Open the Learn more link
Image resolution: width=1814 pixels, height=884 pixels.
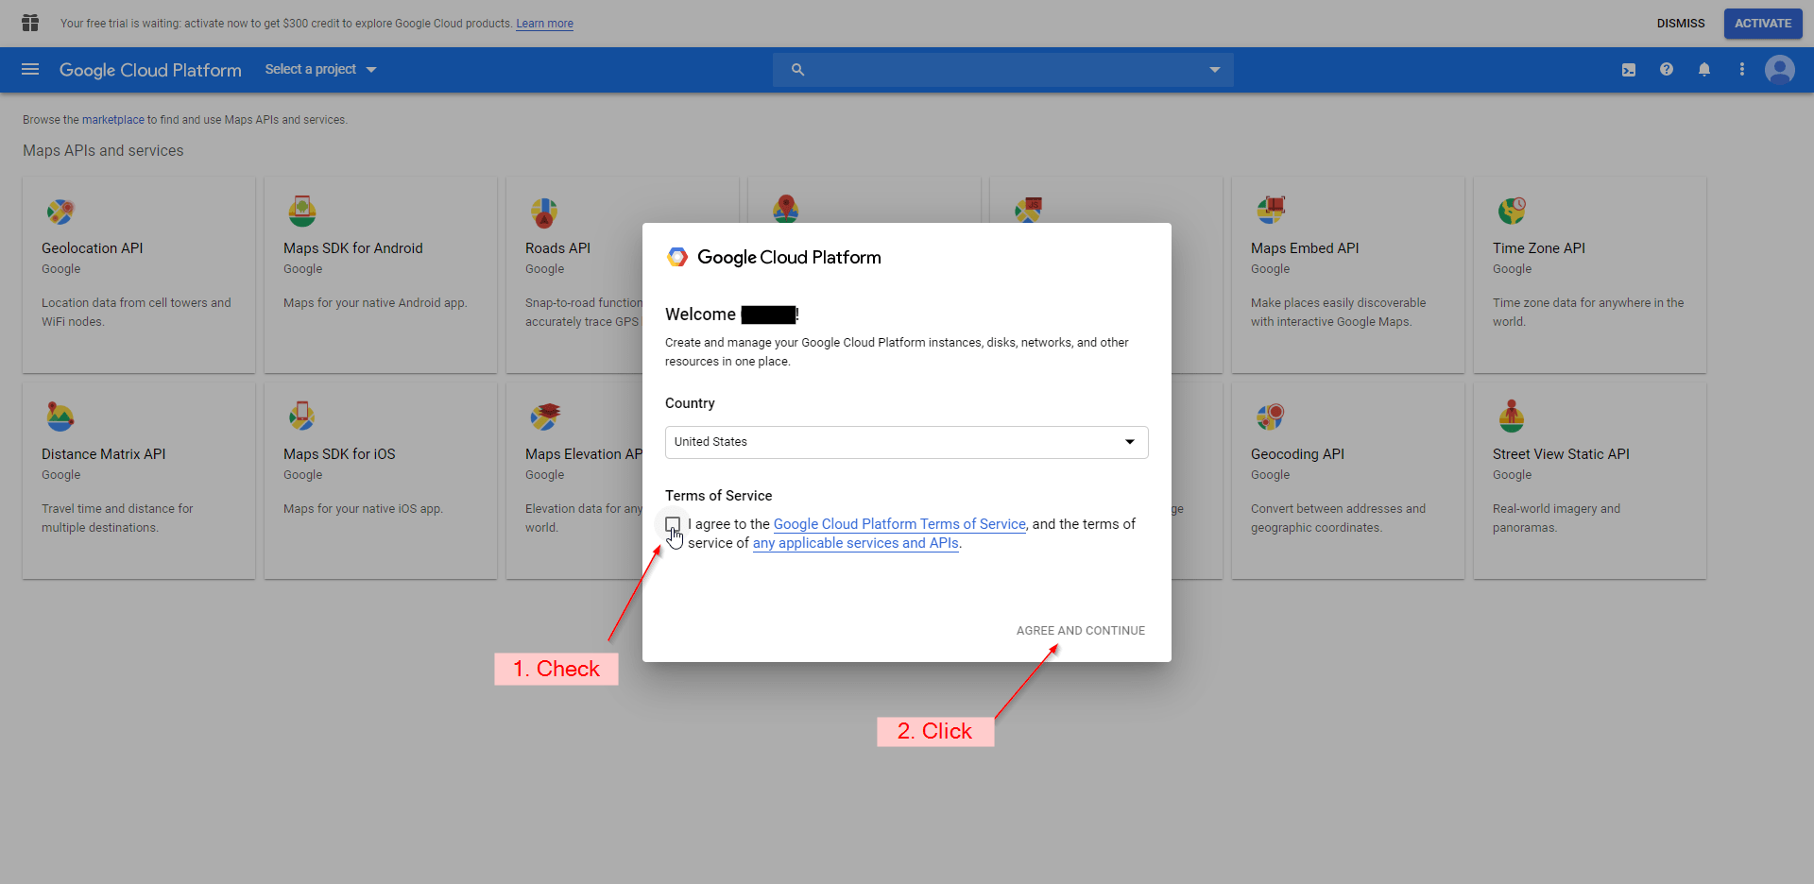click(x=544, y=24)
